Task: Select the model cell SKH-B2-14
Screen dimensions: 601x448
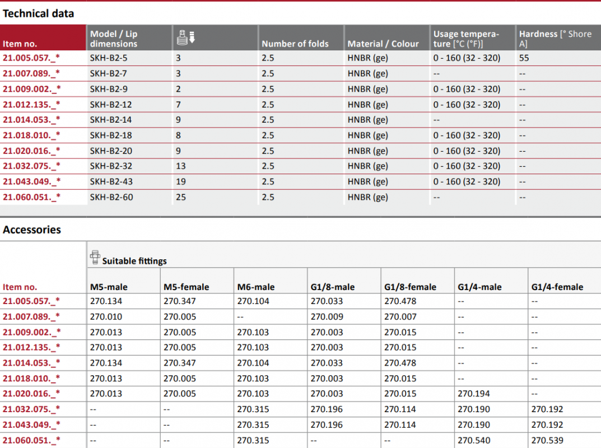Action: (111, 120)
